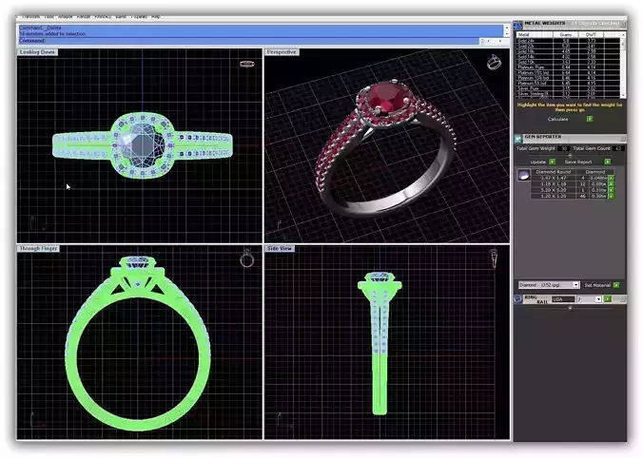Screen dimensions: 643x458
Task: Open the Render menu
Action: click(84, 17)
